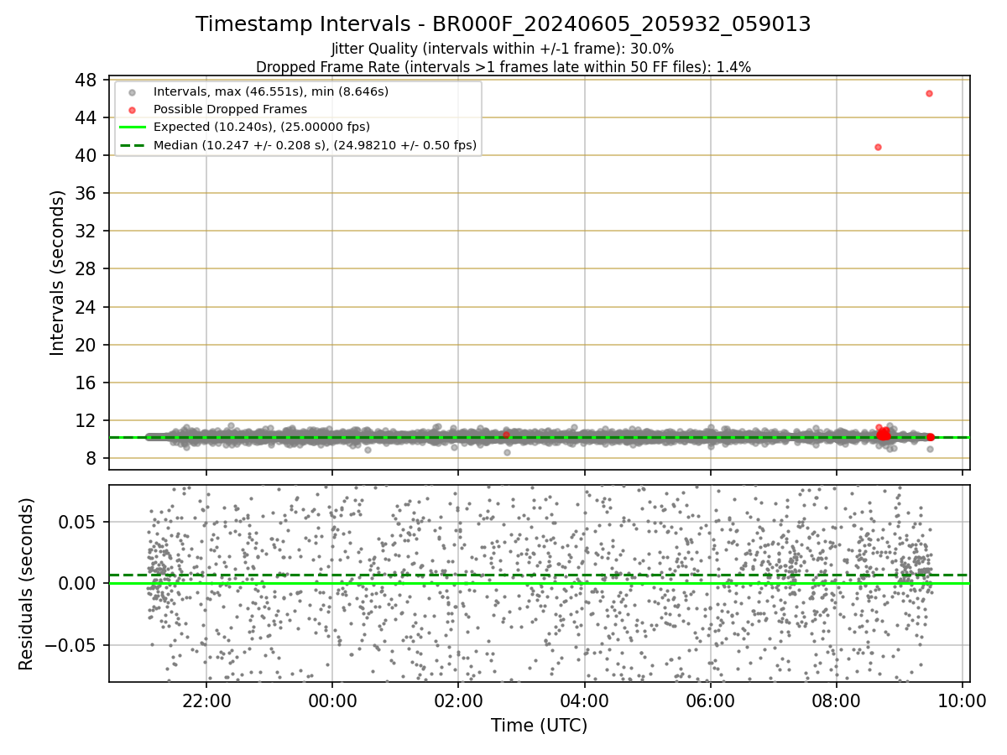Click the 04:00 x-axis tick label
This screenshot has width=1007, height=755.
[584, 700]
